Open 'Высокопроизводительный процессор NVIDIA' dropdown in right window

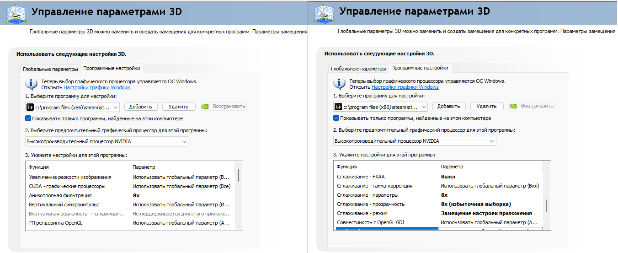[x=415, y=141]
